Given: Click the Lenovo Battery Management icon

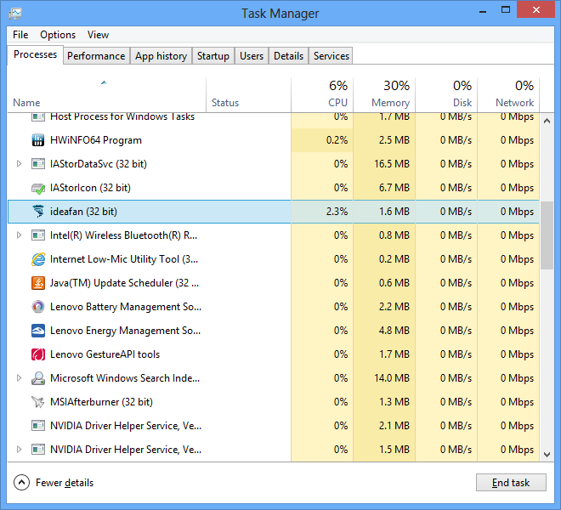Looking at the screenshot, I should [38, 307].
